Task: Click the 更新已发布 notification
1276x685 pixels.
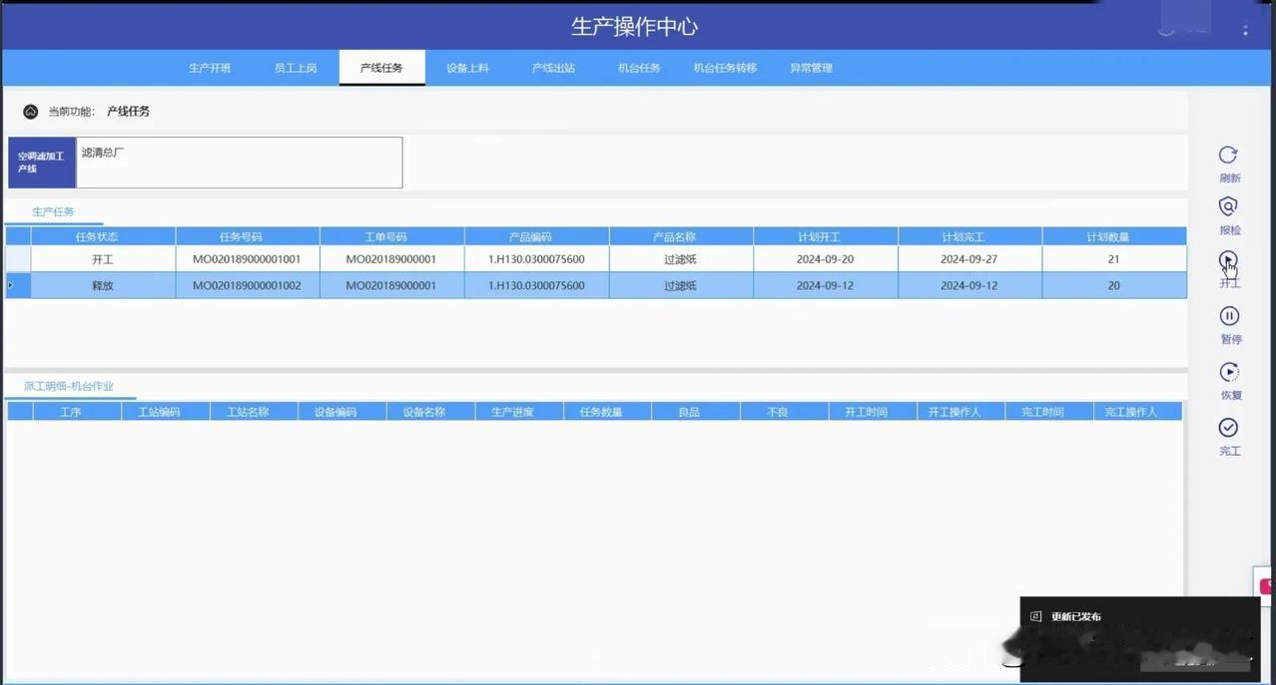Action: click(1075, 616)
